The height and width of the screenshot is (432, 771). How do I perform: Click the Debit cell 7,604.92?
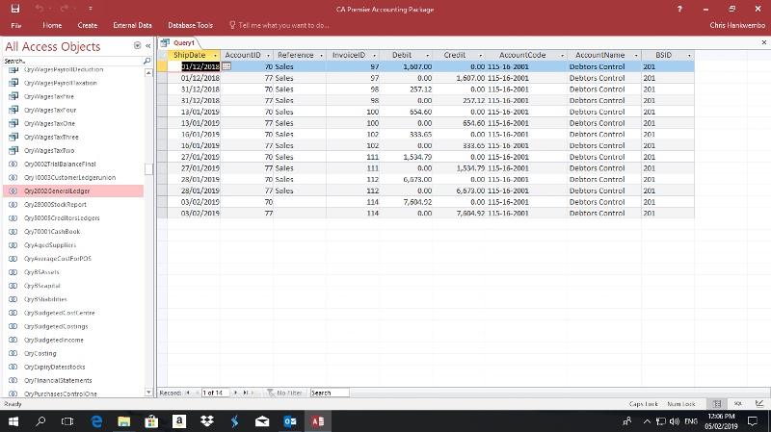pos(406,202)
